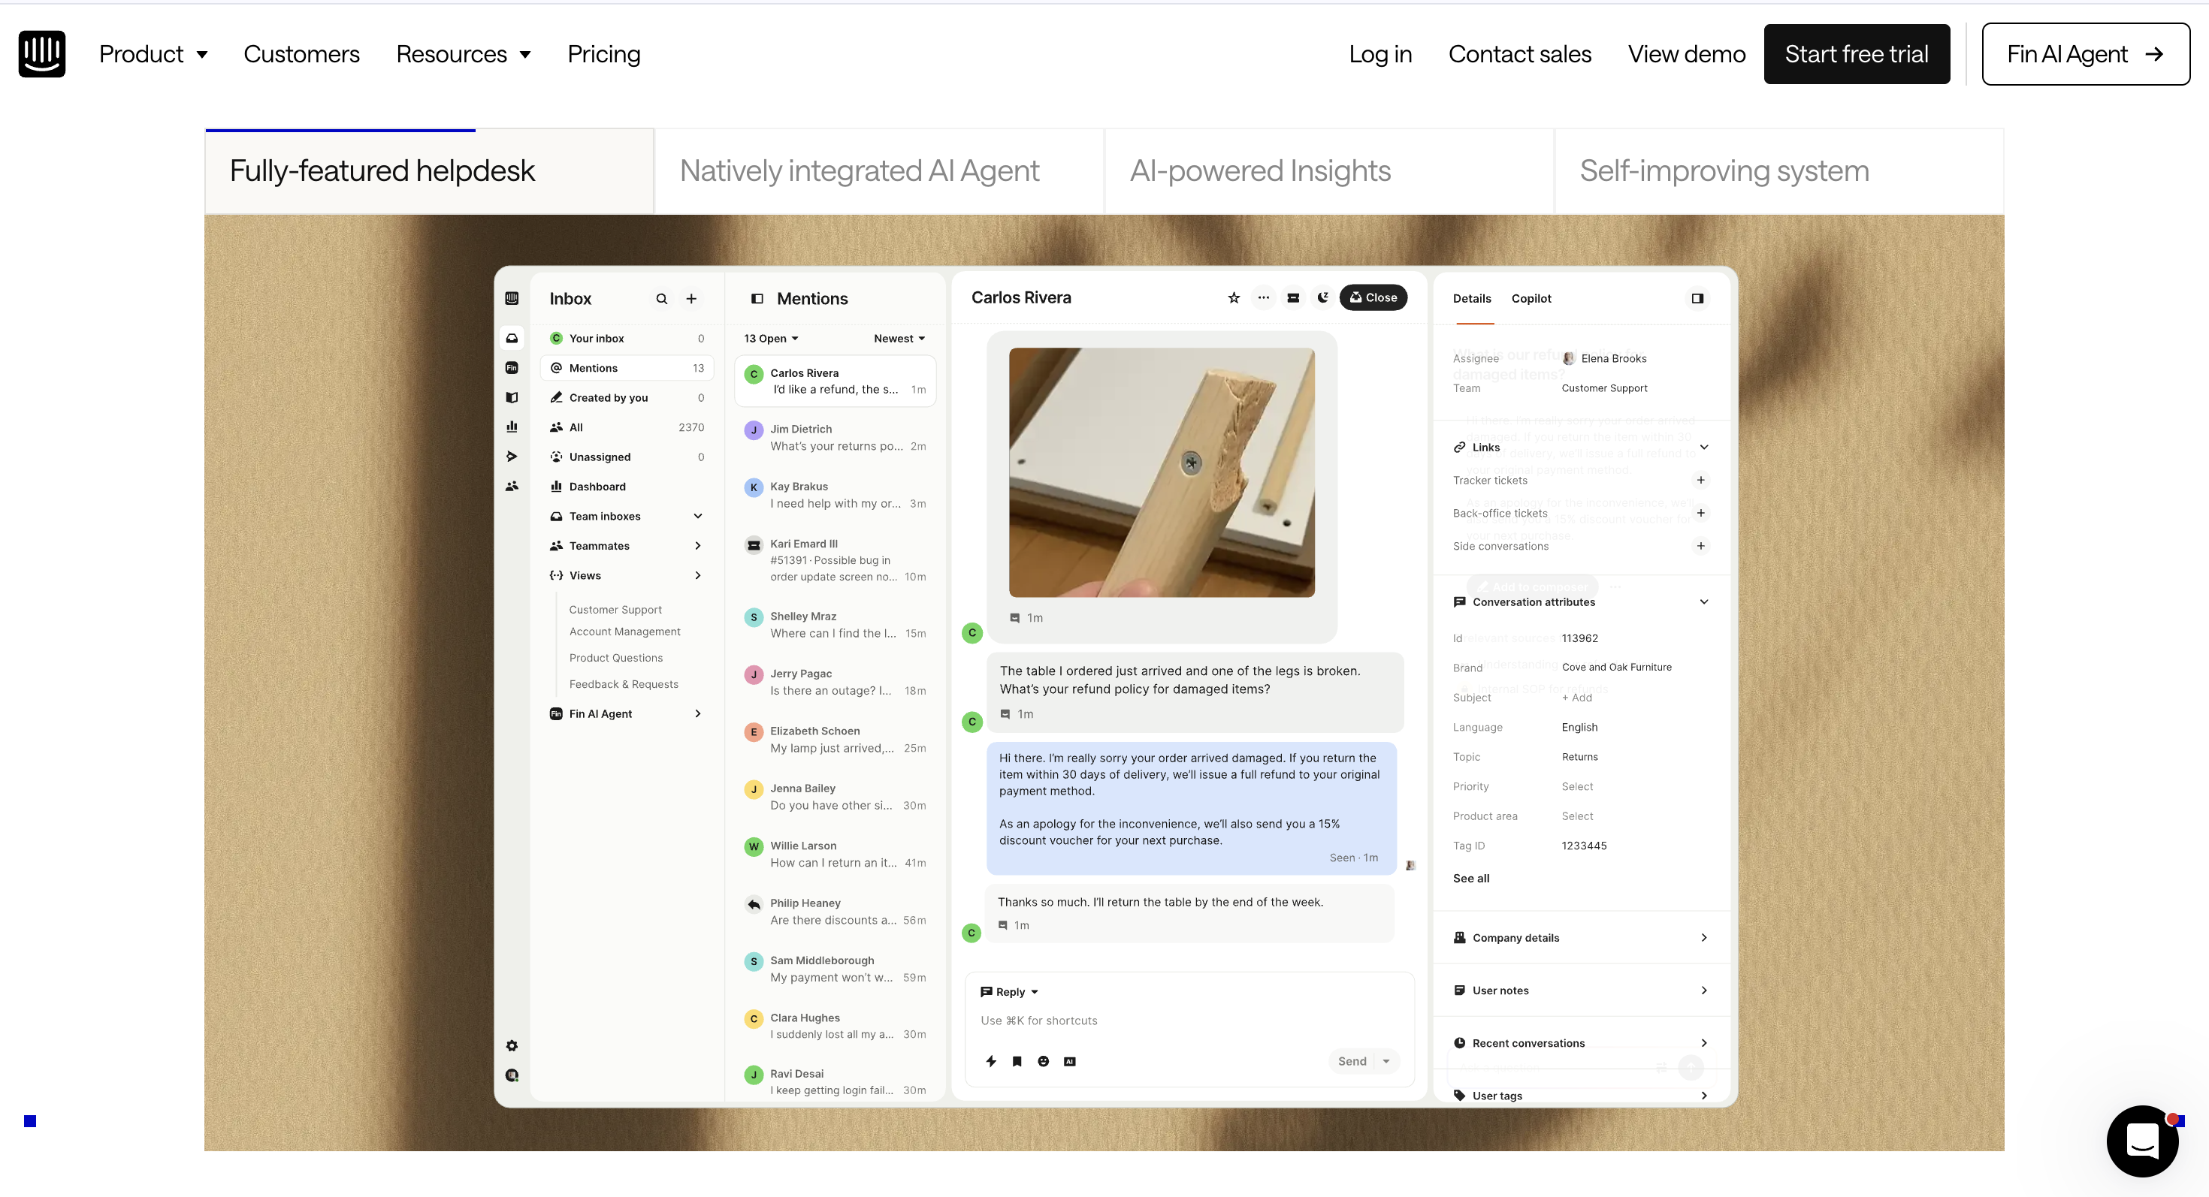Click Start free trial button
2209x1197 pixels.
point(1857,54)
